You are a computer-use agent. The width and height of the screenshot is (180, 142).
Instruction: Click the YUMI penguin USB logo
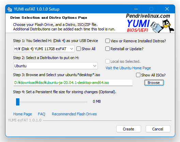150,23
